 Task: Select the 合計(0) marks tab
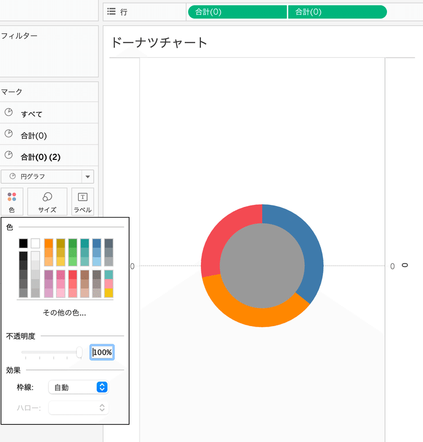point(49,134)
